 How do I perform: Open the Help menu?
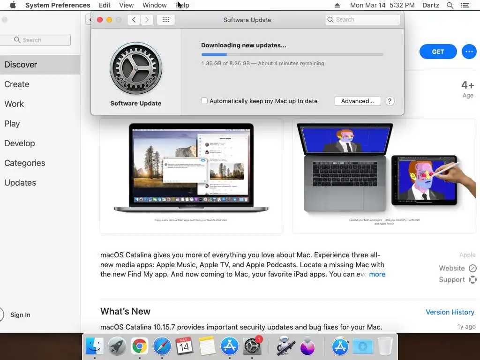[182, 5]
